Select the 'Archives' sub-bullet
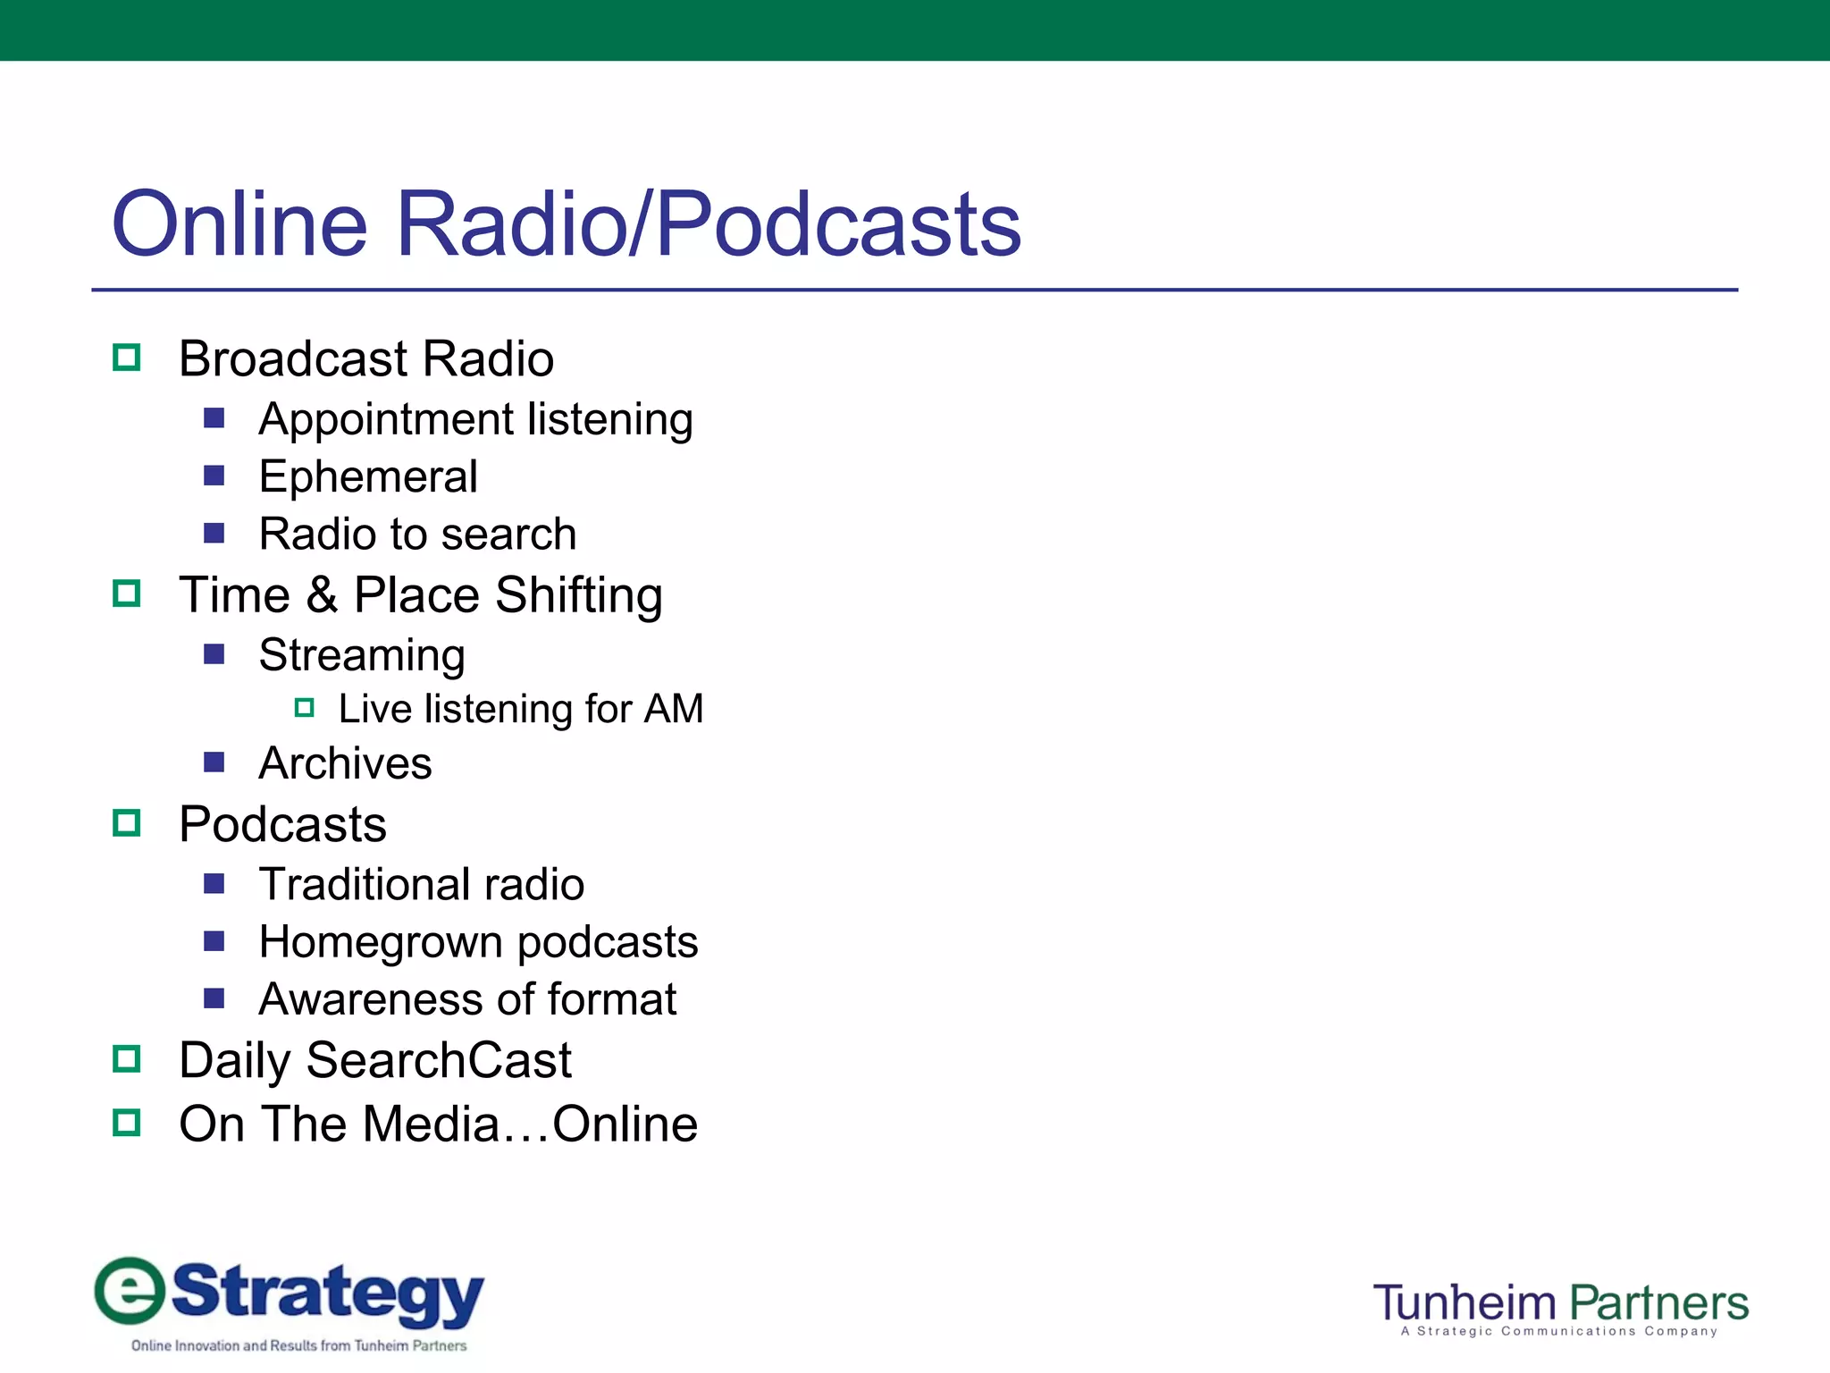The image size is (1830, 1373). pyautogui.click(x=345, y=763)
